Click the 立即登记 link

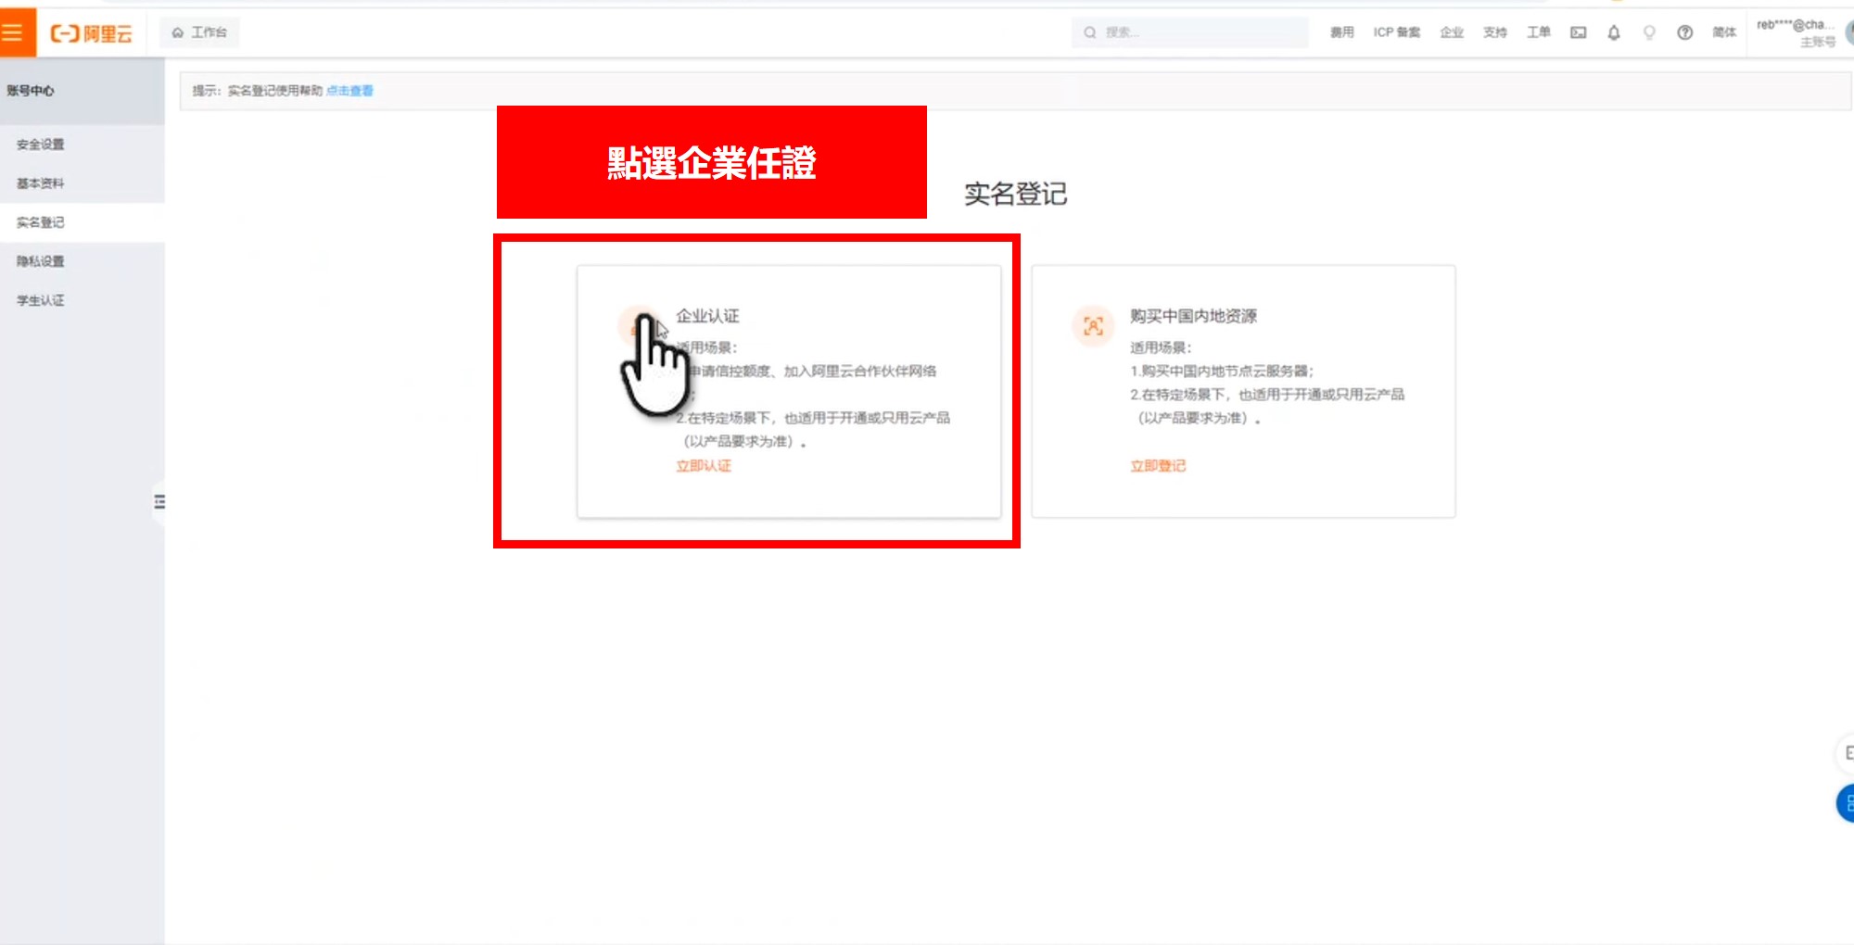1157,466
